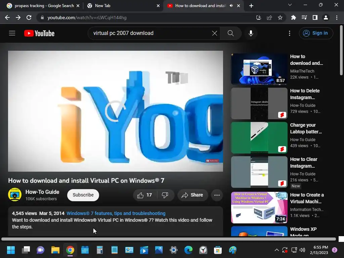The height and width of the screenshot is (258, 344).
Task: Open Chrome extensions puzzle icon
Action: click(x=294, y=17)
